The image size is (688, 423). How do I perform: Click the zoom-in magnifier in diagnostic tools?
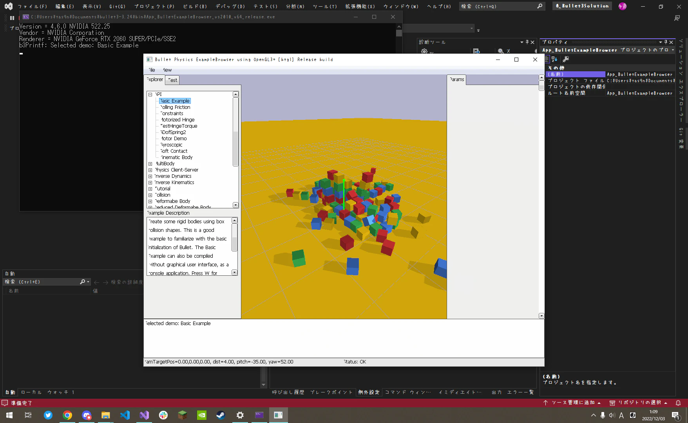(x=501, y=51)
